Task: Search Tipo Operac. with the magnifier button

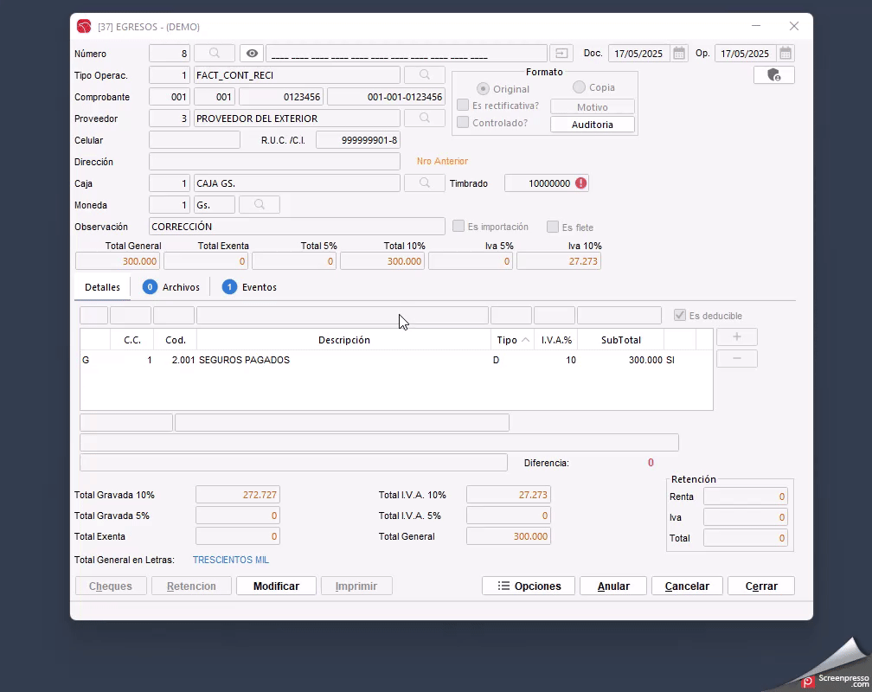Action: [x=425, y=75]
